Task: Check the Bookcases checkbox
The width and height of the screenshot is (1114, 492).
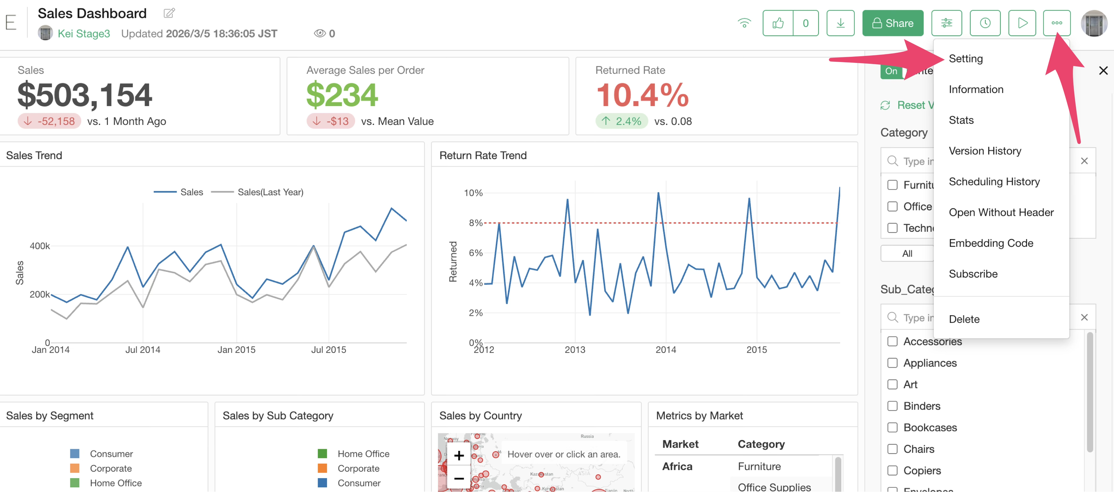Action: click(x=892, y=427)
